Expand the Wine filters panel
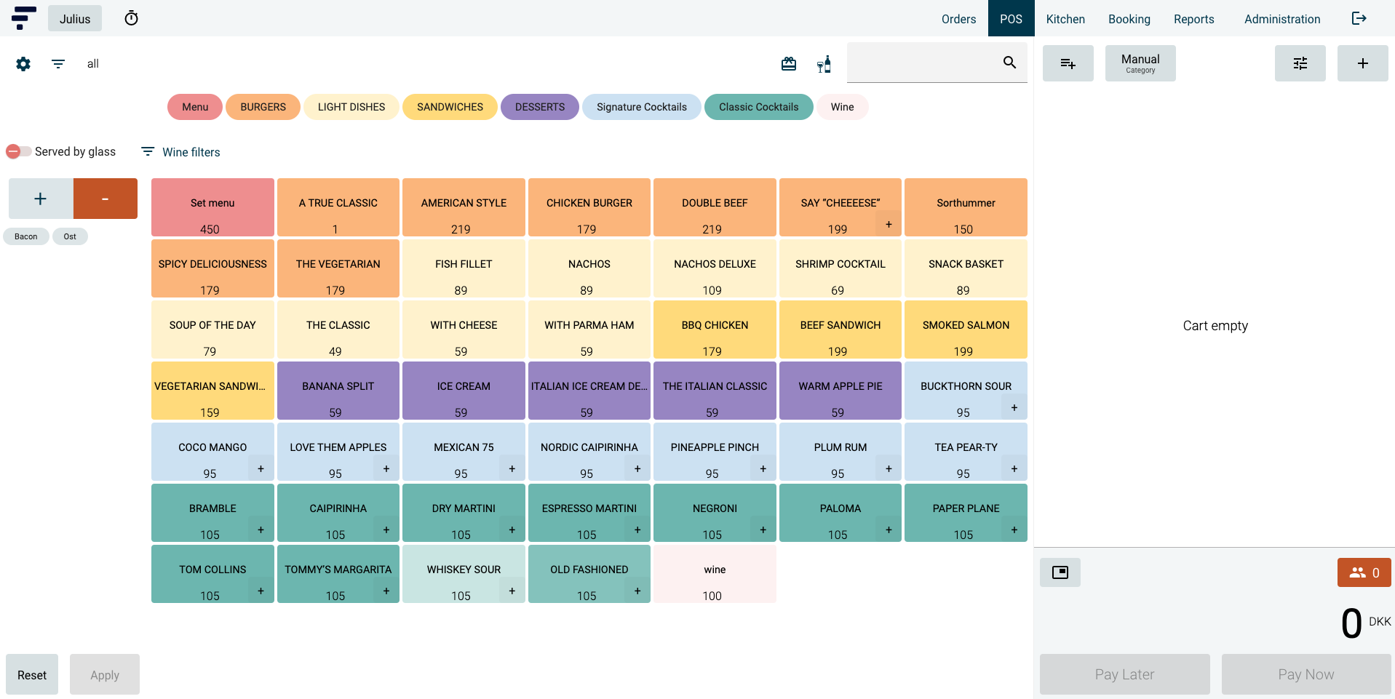 pyautogui.click(x=180, y=152)
